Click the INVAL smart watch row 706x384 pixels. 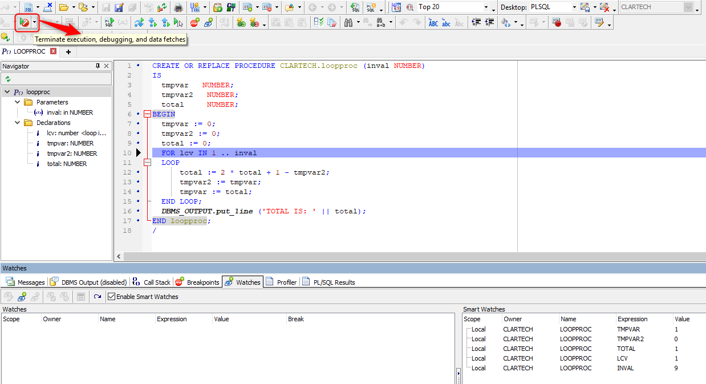pyautogui.click(x=584, y=368)
